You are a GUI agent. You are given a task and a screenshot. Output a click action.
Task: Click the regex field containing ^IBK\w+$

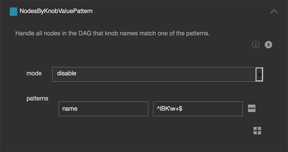click(x=198, y=109)
